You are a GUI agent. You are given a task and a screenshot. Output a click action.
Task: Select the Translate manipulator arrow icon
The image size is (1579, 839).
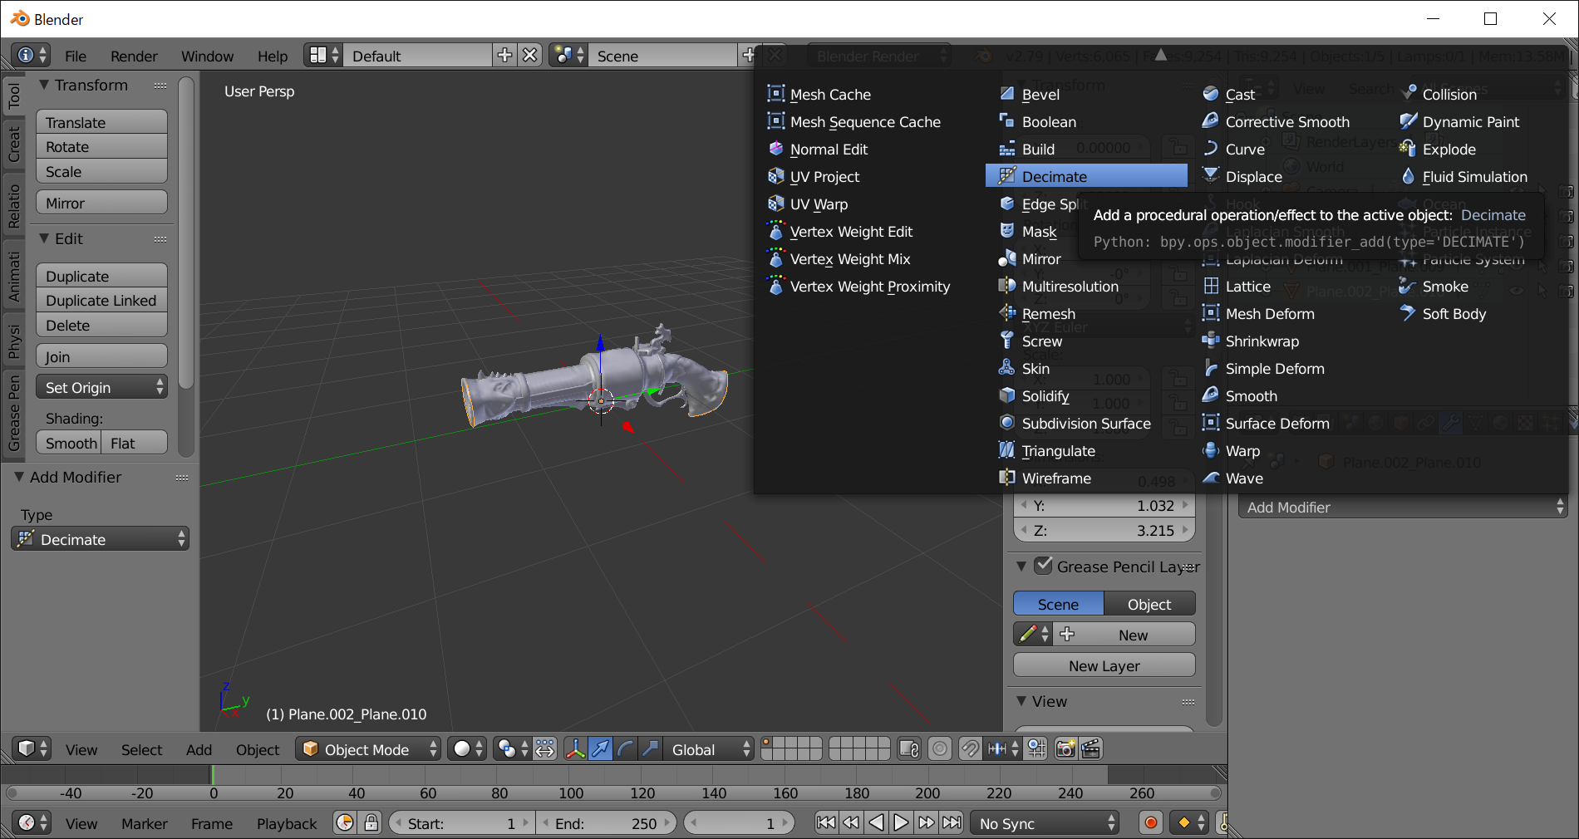(x=601, y=748)
